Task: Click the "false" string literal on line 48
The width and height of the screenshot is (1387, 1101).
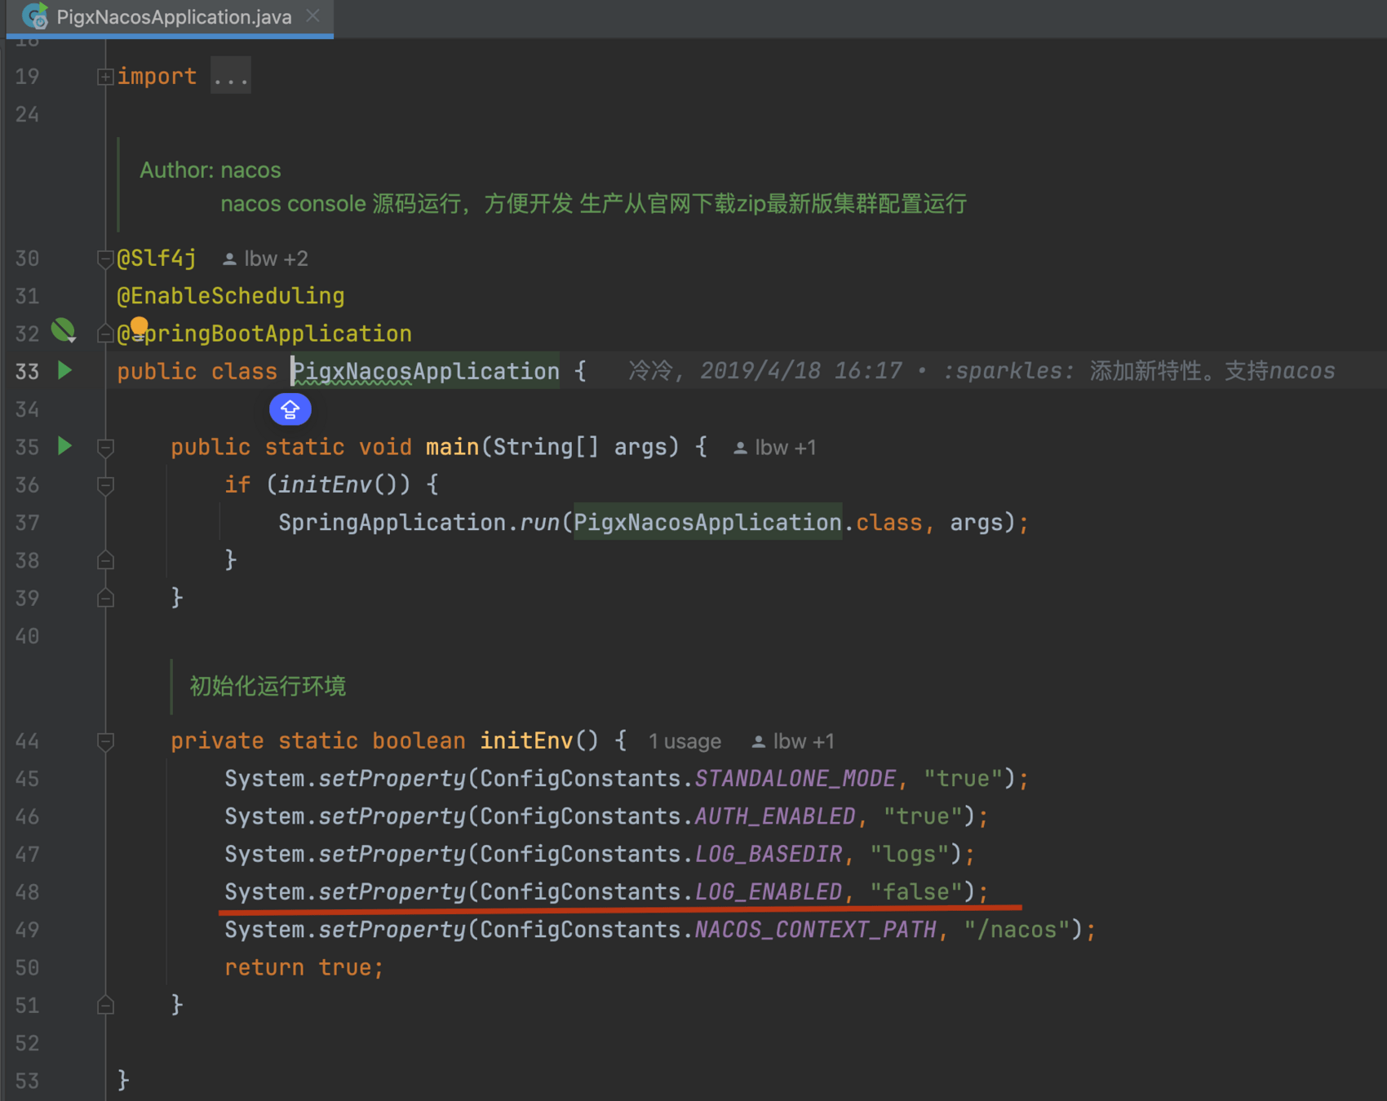Action: point(916,891)
